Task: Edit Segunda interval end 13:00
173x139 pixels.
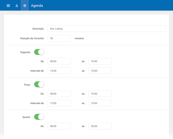Action: (100, 71)
